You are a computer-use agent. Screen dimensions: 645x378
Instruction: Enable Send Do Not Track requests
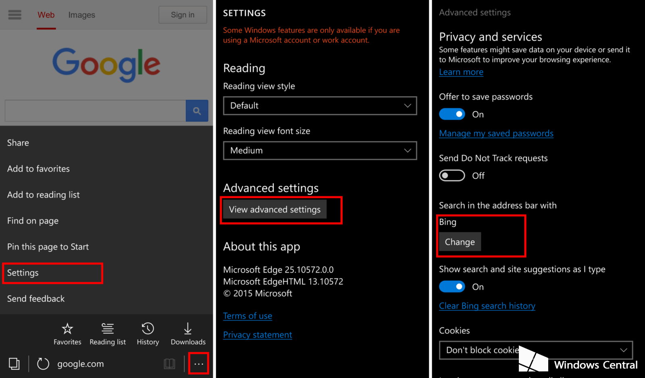(x=452, y=176)
